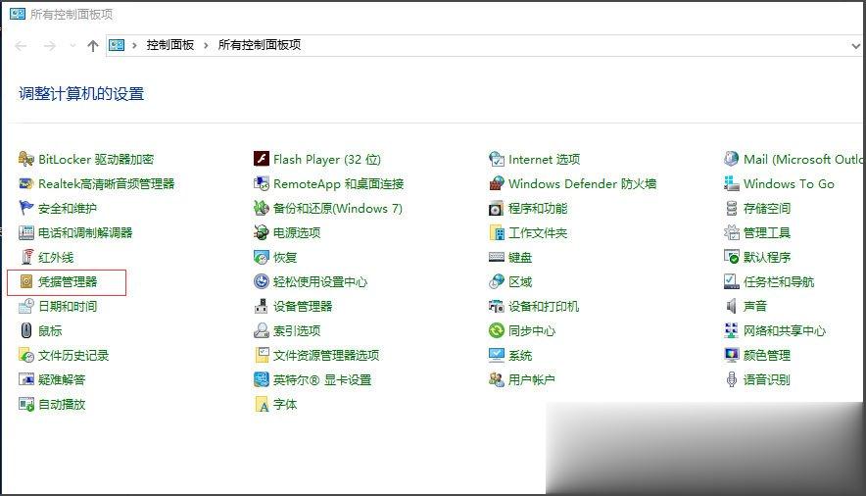Click the 英特尔® 显卡设置 icon
Screen dimensions: 866x496
point(262,379)
